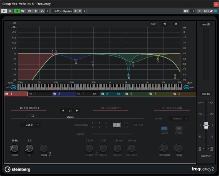The width and height of the screenshot is (219, 176).
Task: Click the LIN linear phase button
Action: pos(32,116)
